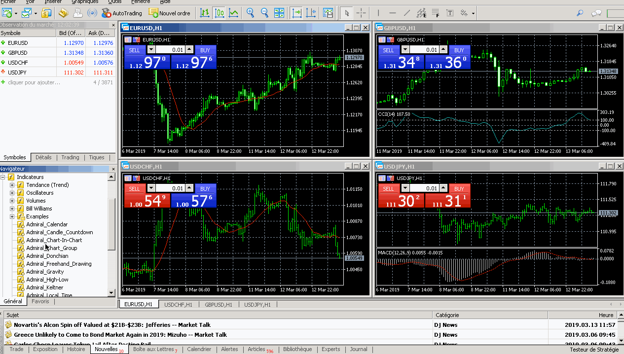Open EURUSD volume dropdown arrow
This screenshot has width=624, height=354.
tap(151, 50)
